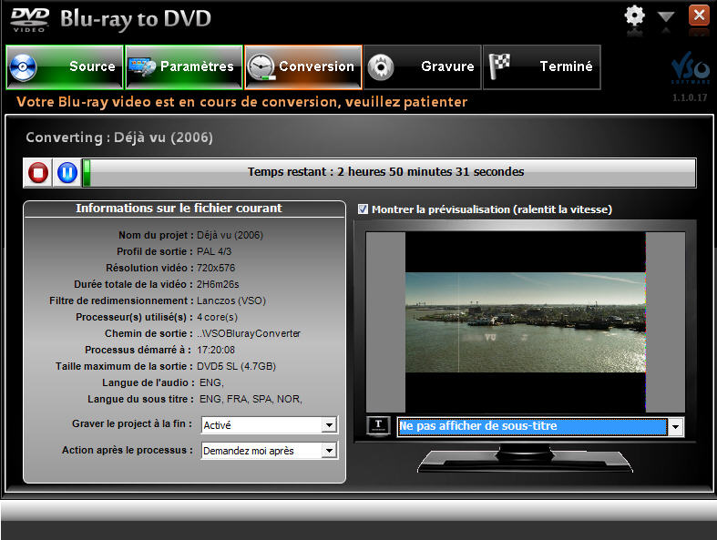
Task: Click the DVD Video logo
Action: coord(30,20)
